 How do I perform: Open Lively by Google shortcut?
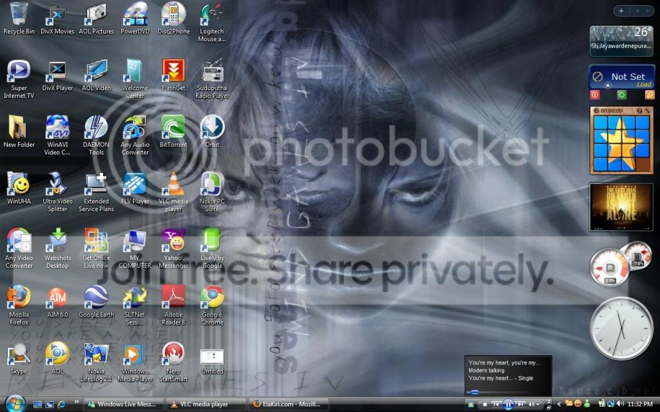coord(212,248)
